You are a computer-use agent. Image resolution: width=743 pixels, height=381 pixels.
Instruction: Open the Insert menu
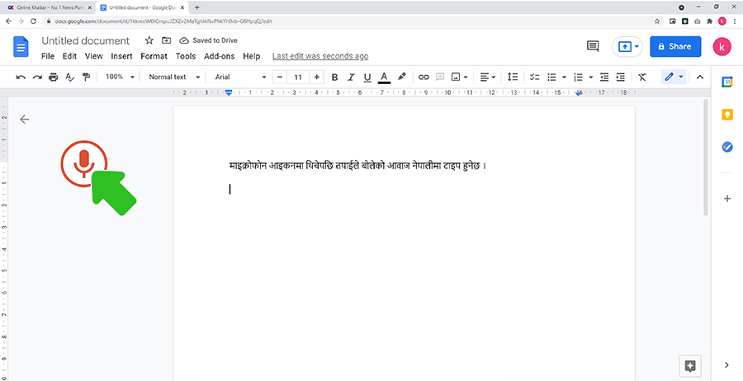[121, 56]
